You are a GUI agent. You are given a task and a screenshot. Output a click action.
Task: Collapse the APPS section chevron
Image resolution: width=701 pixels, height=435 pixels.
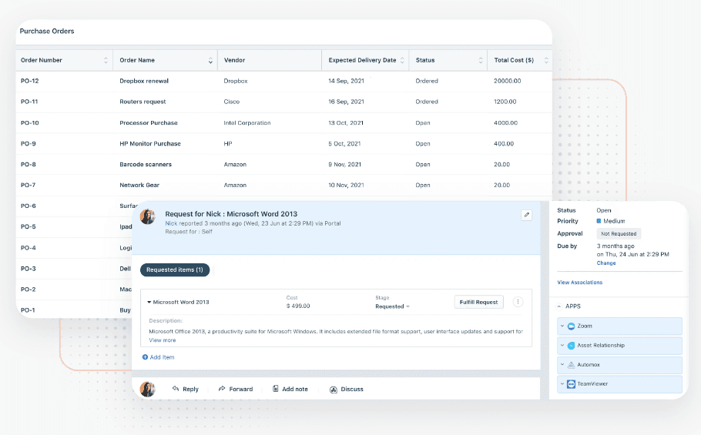tap(558, 306)
